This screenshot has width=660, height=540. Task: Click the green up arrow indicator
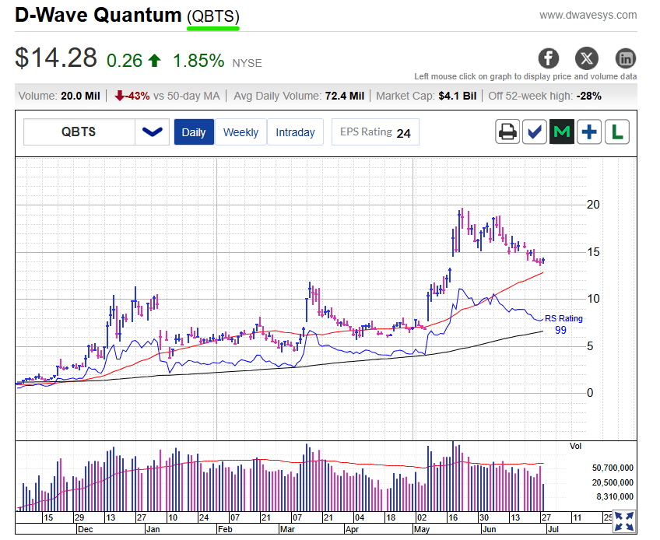pyautogui.click(x=154, y=61)
